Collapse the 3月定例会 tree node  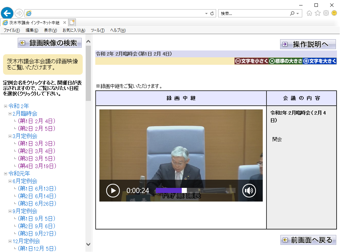coord(10,136)
